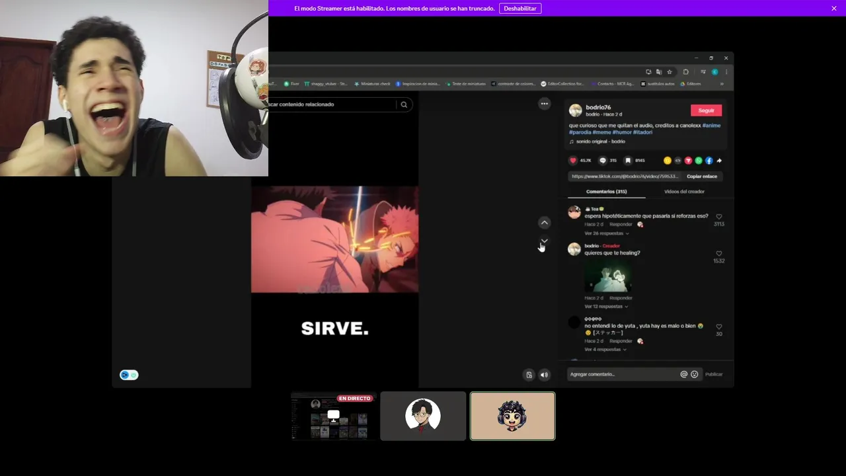Toggle video sound with speaker icon
The image size is (846, 476).
pos(544,375)
